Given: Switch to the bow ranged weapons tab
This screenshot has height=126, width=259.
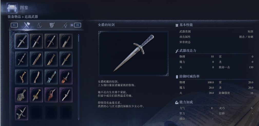Looking at the screenshot, I should 40,25.
